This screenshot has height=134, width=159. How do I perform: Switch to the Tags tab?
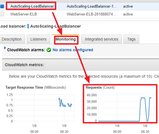pyautogui.click(x=131, y=39)
